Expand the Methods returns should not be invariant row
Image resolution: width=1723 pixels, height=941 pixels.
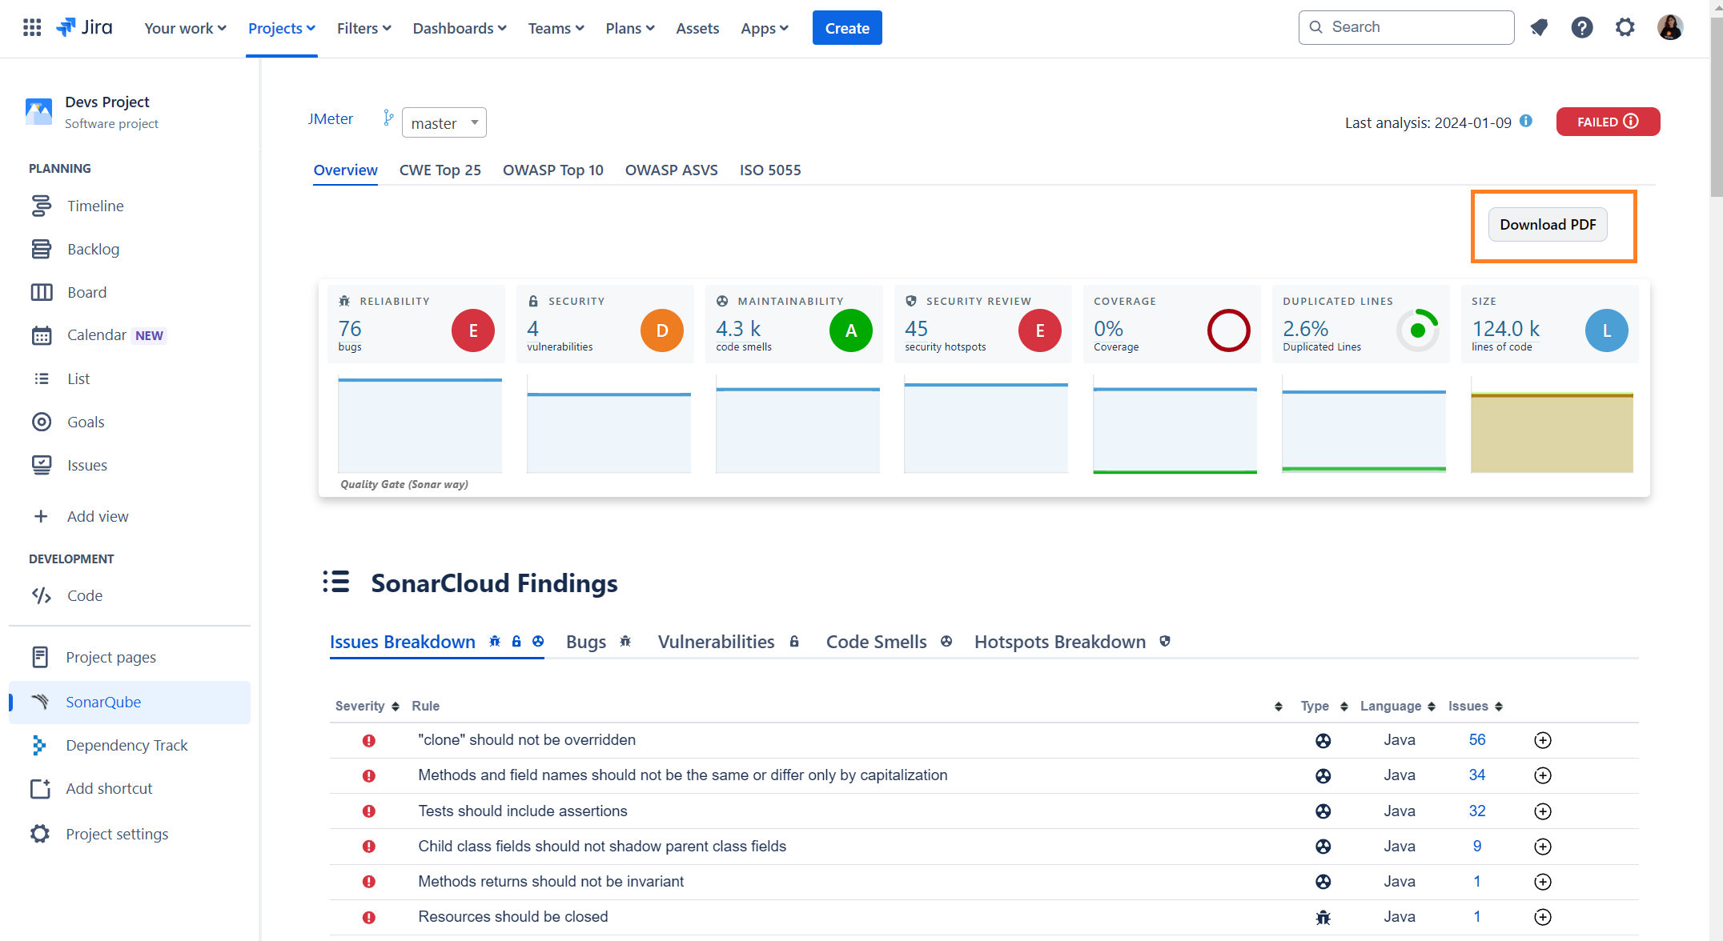tap(1543, 882)
